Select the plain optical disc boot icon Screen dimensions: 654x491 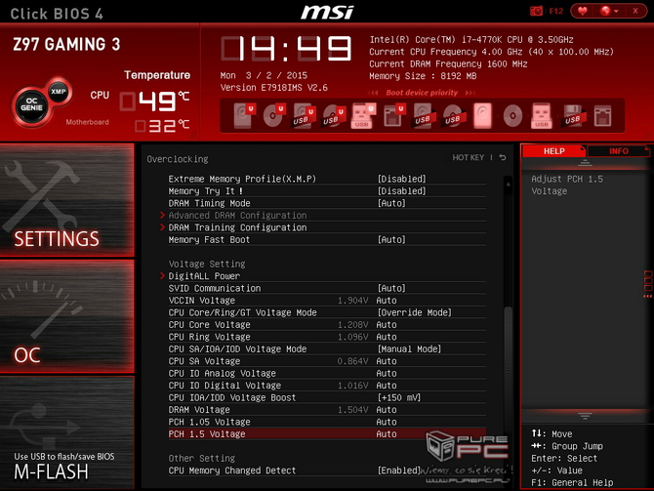click(512, 115)
